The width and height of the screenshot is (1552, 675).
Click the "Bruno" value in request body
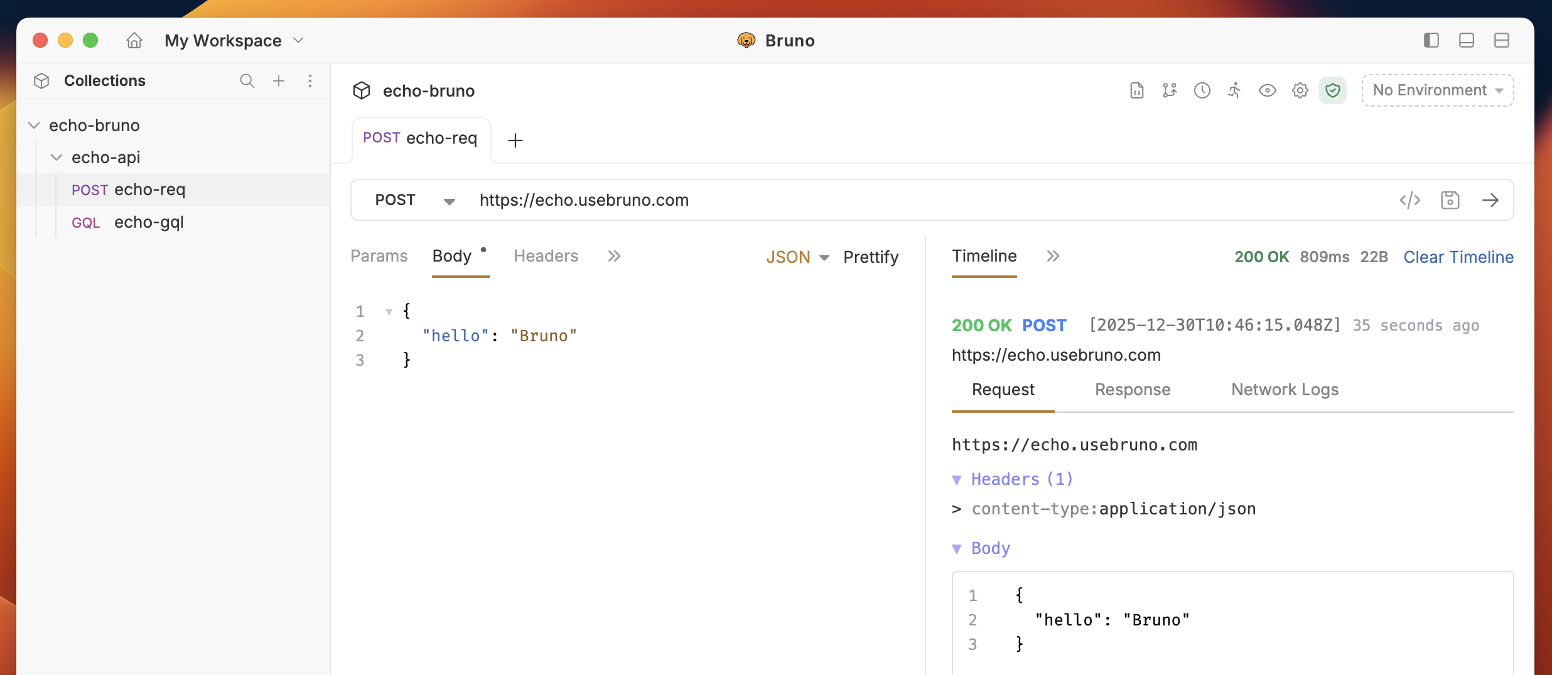pos(544,336)
